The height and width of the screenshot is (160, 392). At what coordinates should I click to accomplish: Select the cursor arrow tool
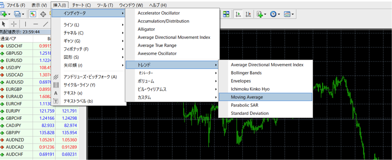click(x=4, y=24)
